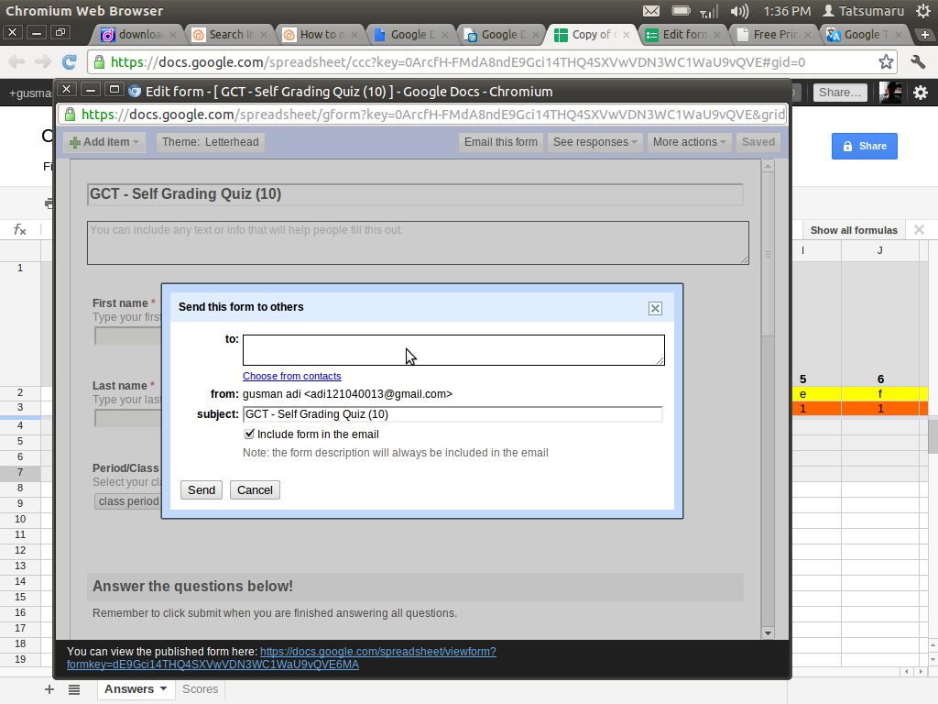The image size is (938, 704).
Task: Click scroll-up arrow of form scrollbar
Action: click(769, 167)
